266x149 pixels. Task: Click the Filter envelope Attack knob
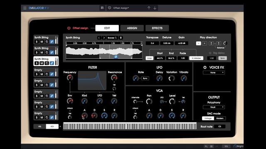pos(84,116)
